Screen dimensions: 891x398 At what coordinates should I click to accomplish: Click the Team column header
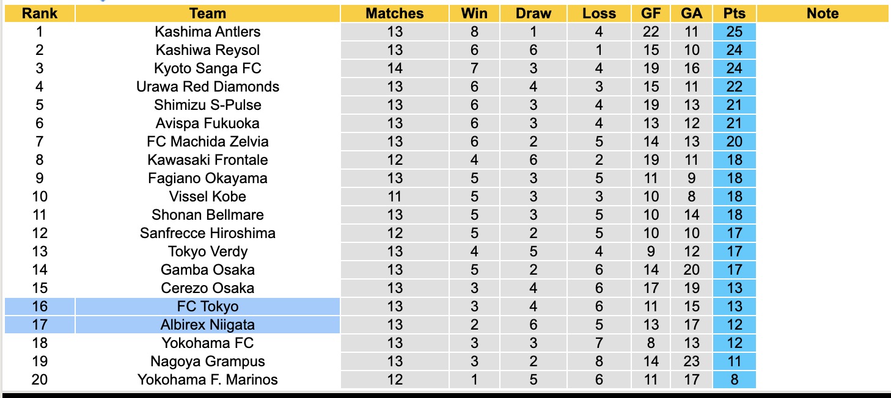208,13
